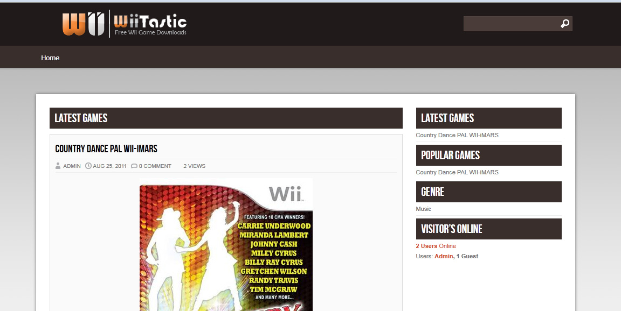This screenshot has height=311, width=621.
Task: Focus the search text field in header
Action: click(x=509, y=24)
